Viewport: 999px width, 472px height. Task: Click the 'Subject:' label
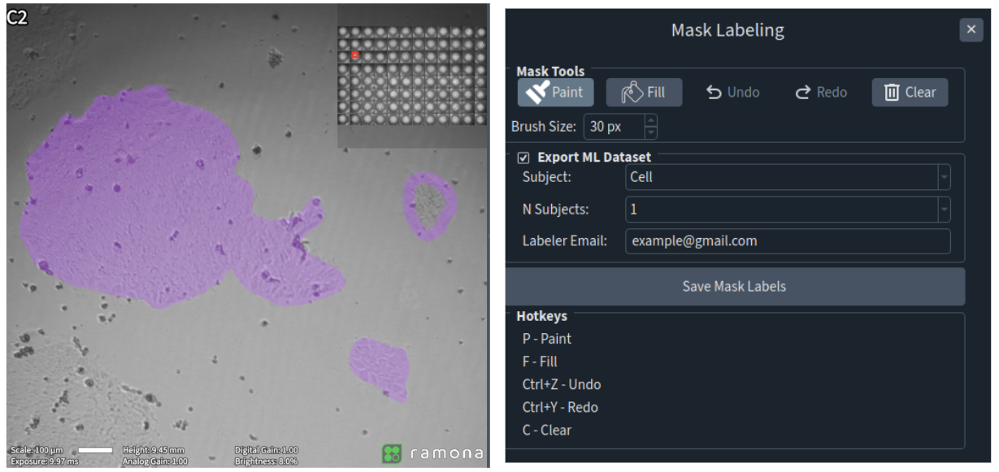547,177
